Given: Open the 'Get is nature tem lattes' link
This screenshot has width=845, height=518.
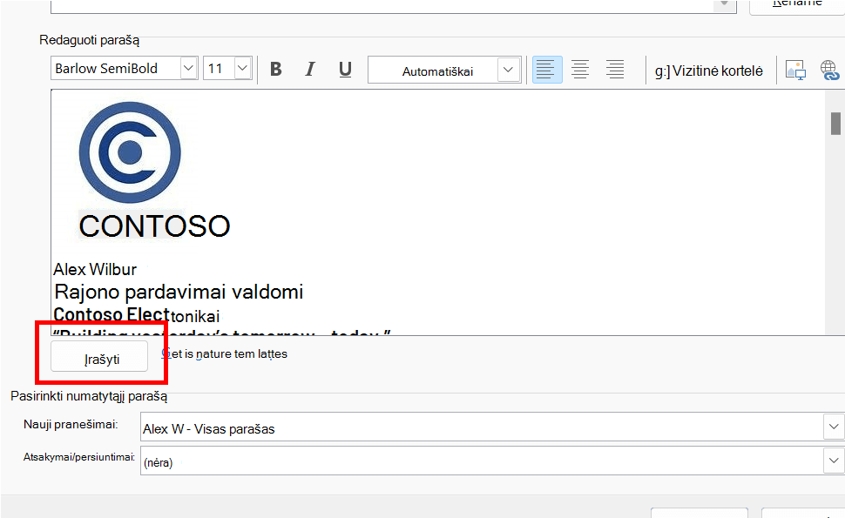Looking at the screenshot, I should coord(224,353).
